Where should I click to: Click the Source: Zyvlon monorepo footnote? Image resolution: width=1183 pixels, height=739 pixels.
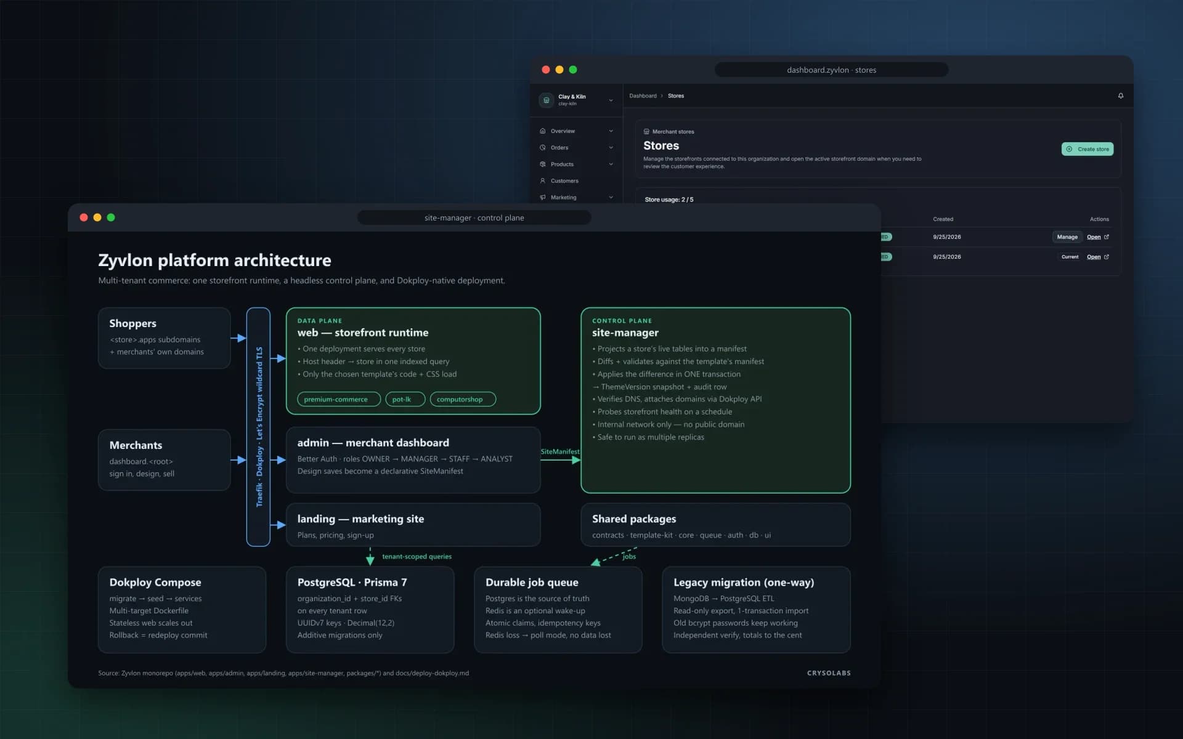[283, 673]
